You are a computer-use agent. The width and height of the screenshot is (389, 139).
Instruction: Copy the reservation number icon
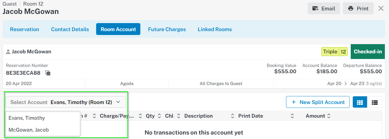[x=47, y=73]
